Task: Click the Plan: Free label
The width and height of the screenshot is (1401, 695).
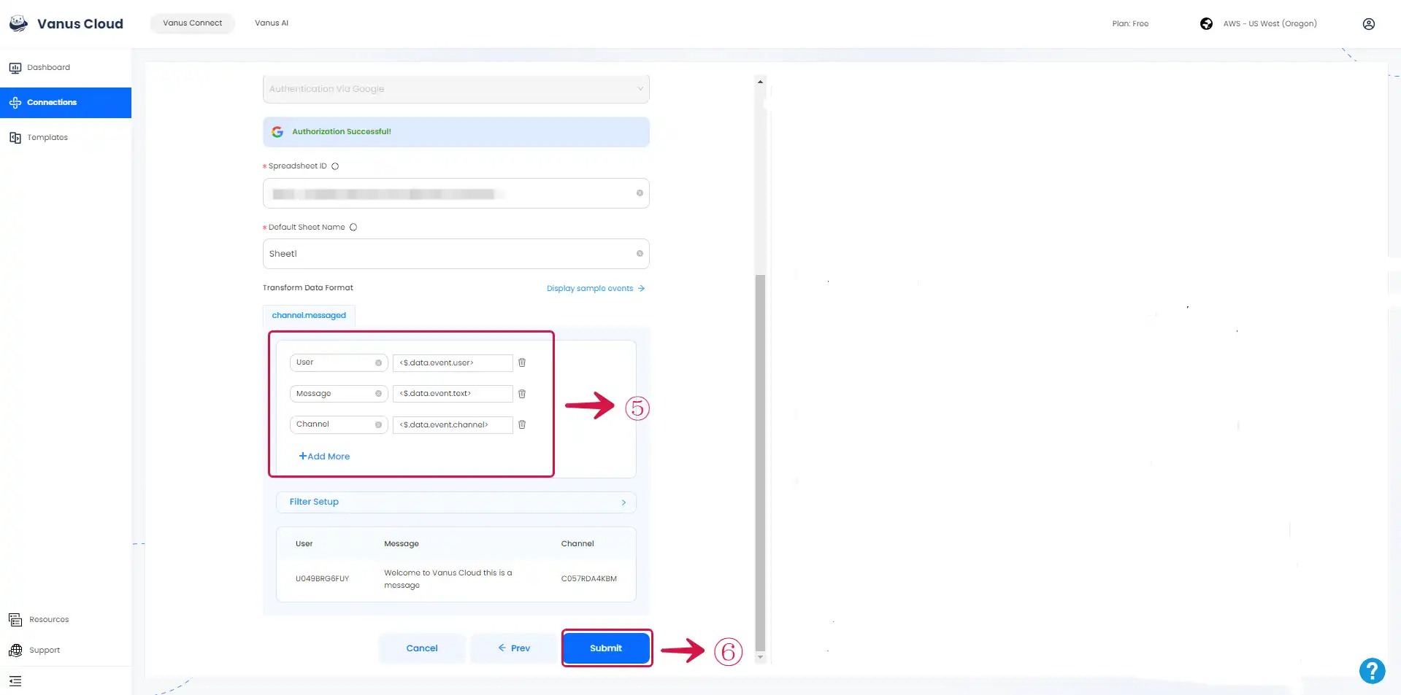Action: tap(1130, 24)
